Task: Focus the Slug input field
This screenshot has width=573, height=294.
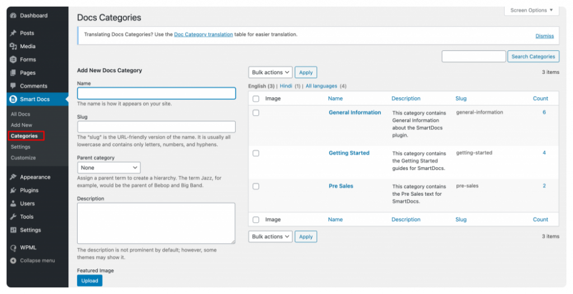Action: pyautogui.click(x=157, y=127)
